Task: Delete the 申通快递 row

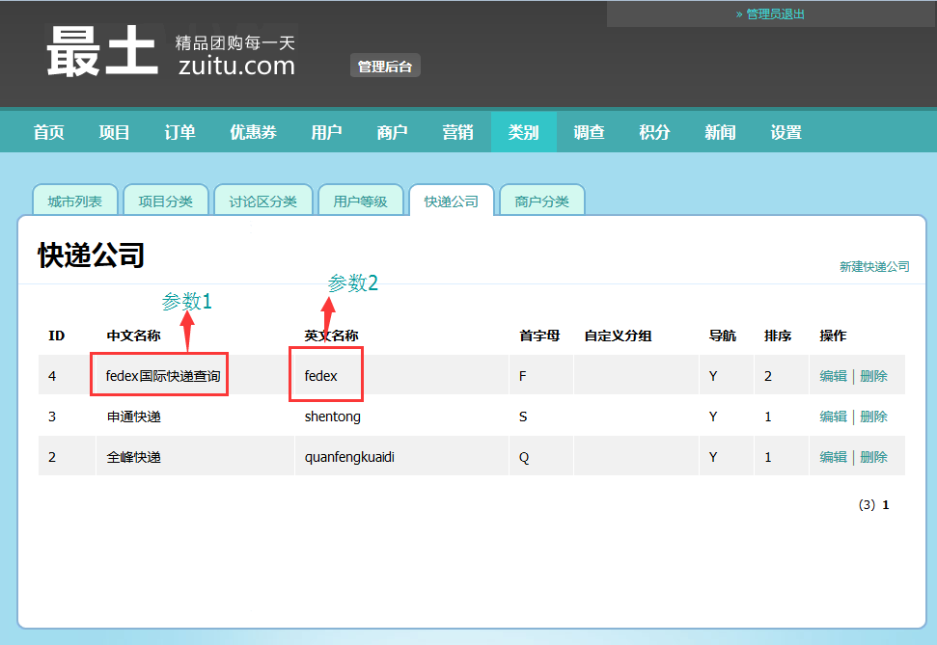Action: click(x=873, y=417)
